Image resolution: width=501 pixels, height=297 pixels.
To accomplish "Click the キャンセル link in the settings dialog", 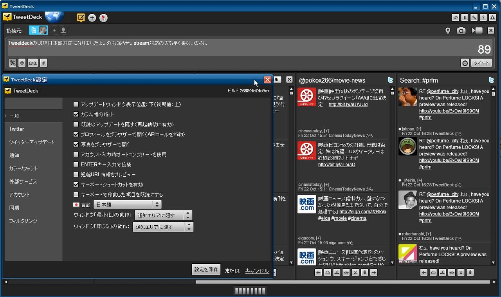I will click(257, 271).
